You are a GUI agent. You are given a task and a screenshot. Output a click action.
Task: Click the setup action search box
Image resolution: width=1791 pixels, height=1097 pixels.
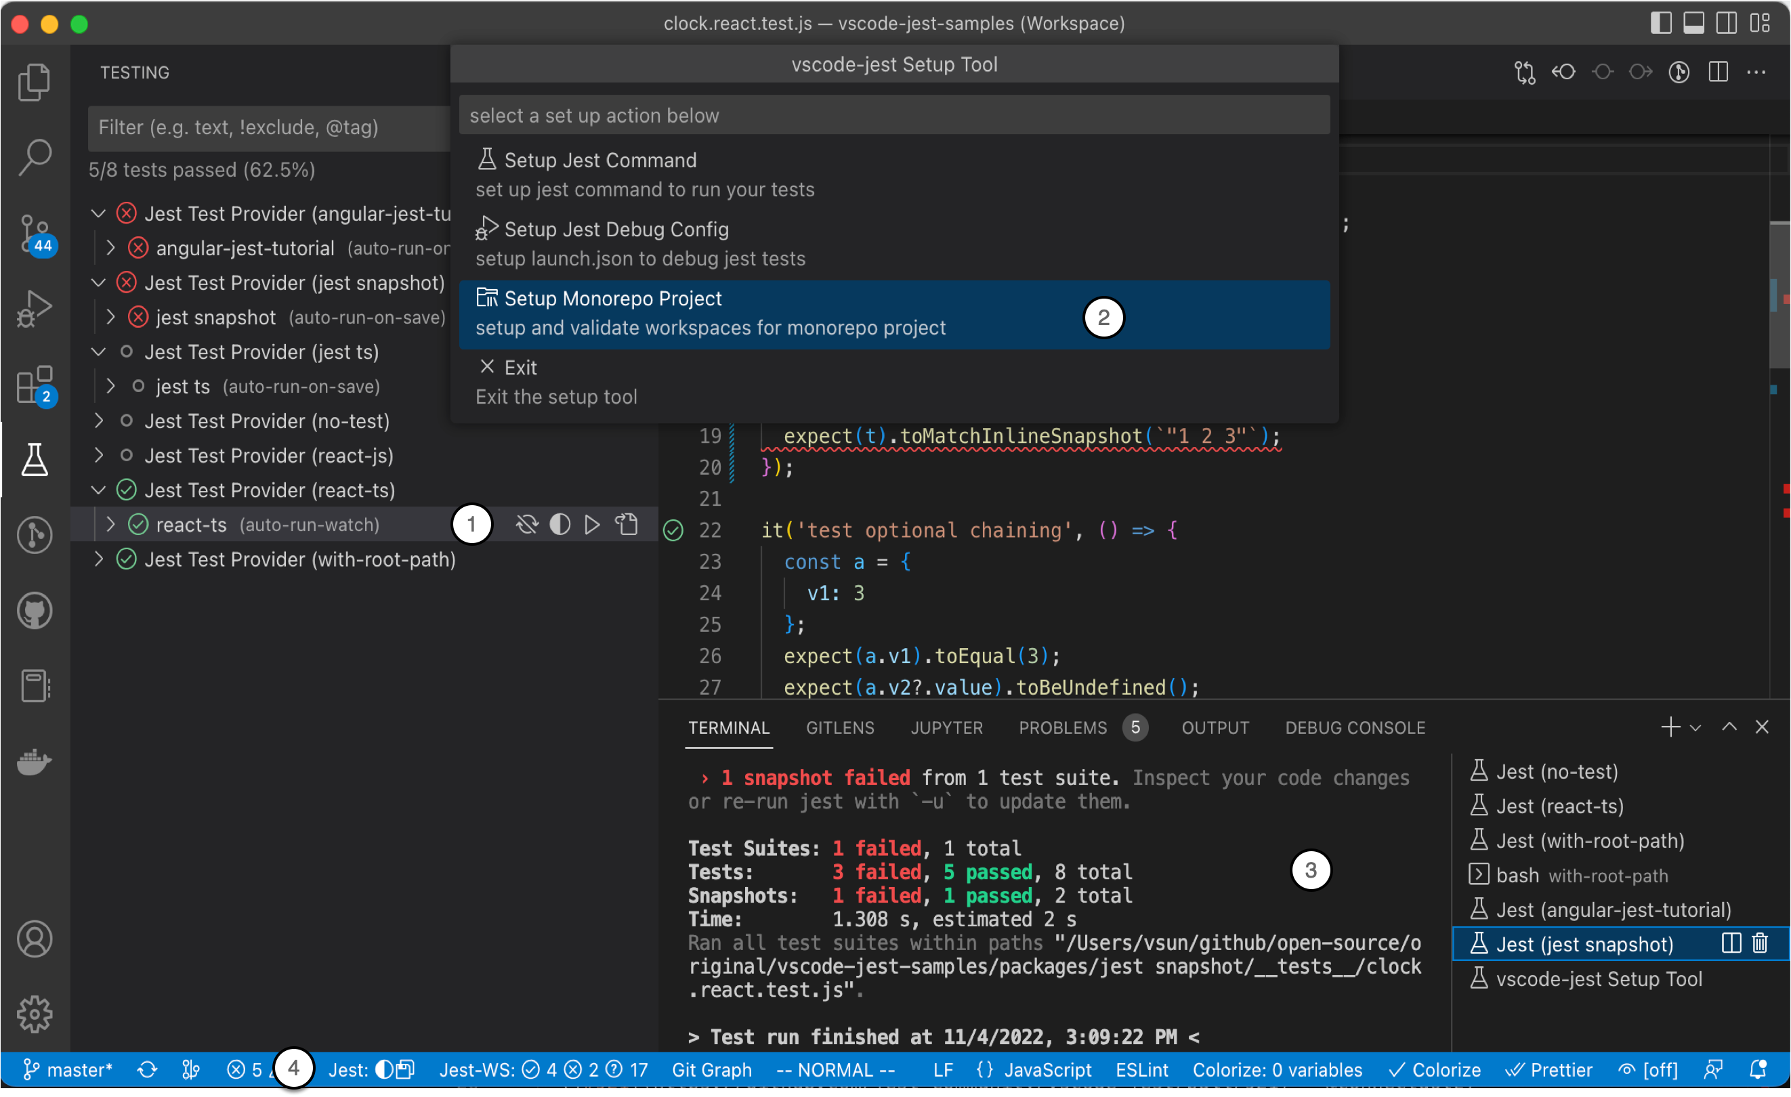click(894, 115)
